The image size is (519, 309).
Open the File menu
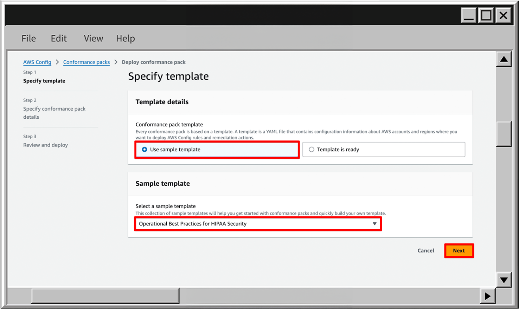28,38
